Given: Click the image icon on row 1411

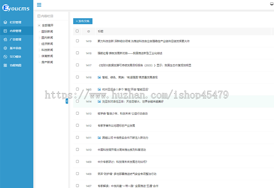Looking at the screenshot, I should coord(99,138).
